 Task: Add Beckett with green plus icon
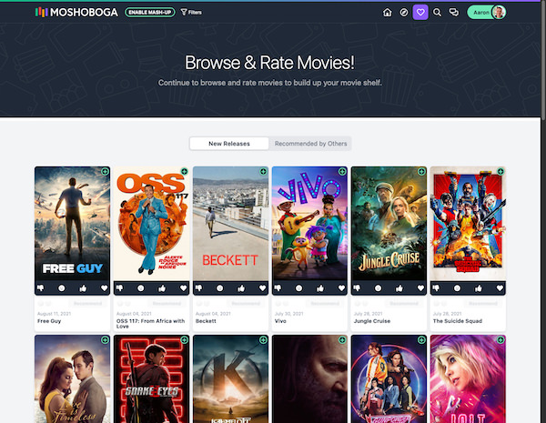click(x=263, y=171)
